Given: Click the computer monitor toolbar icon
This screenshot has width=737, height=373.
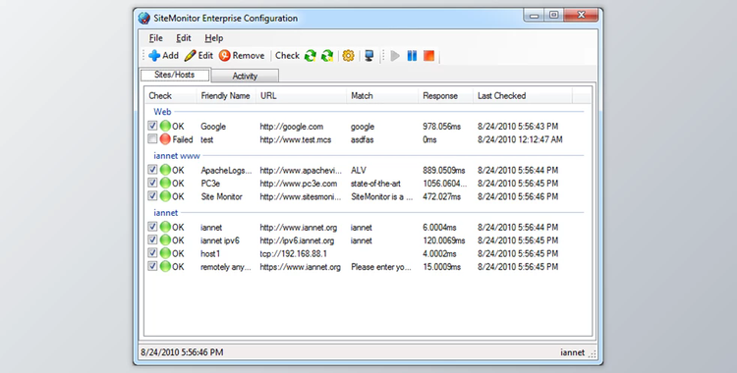Looking at the screenshot, I should pos(369,56).
